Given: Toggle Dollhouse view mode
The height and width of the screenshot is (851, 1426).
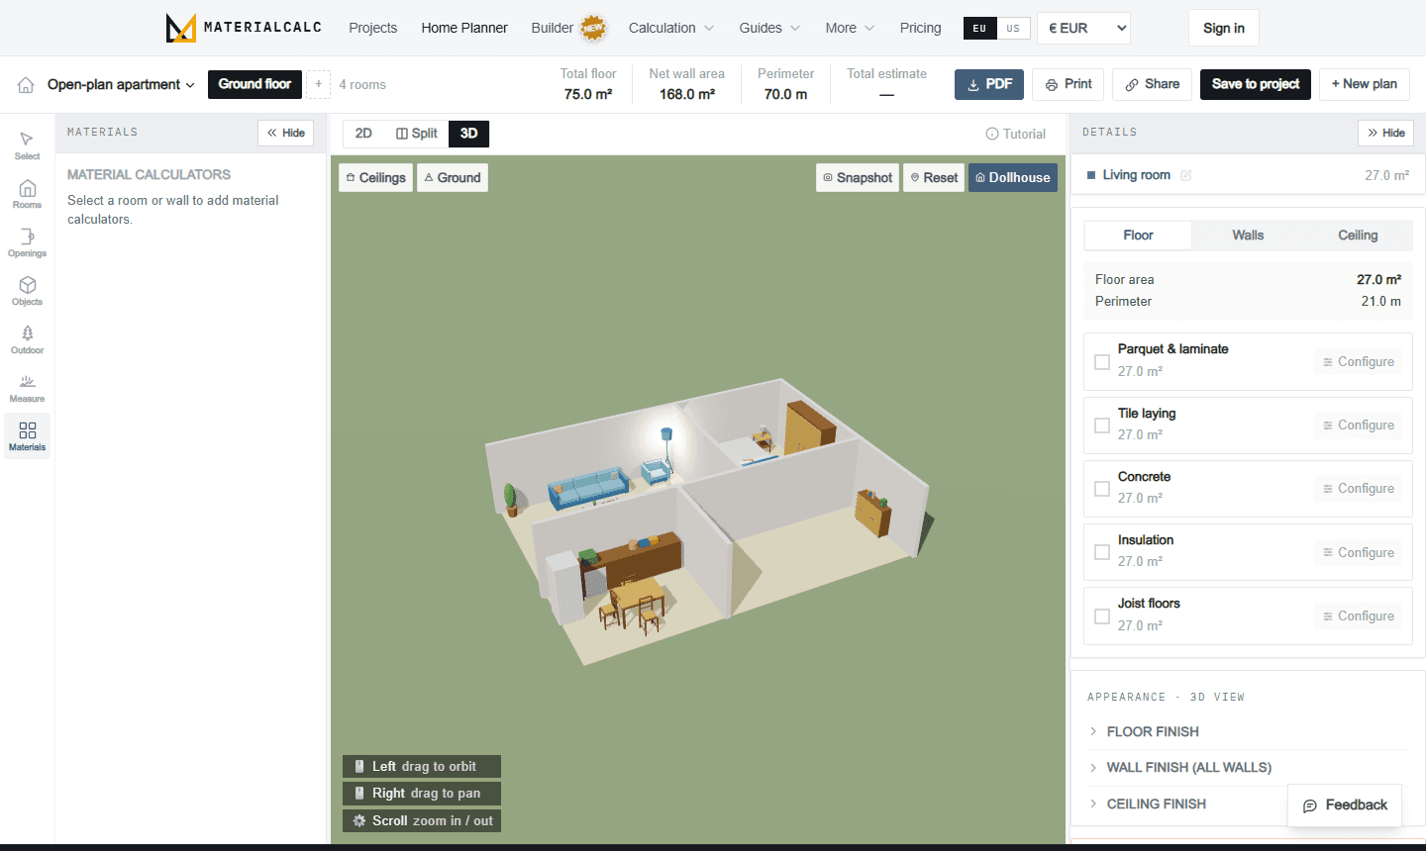Looking at the screenshot, I should click(x=1013, y=178).
